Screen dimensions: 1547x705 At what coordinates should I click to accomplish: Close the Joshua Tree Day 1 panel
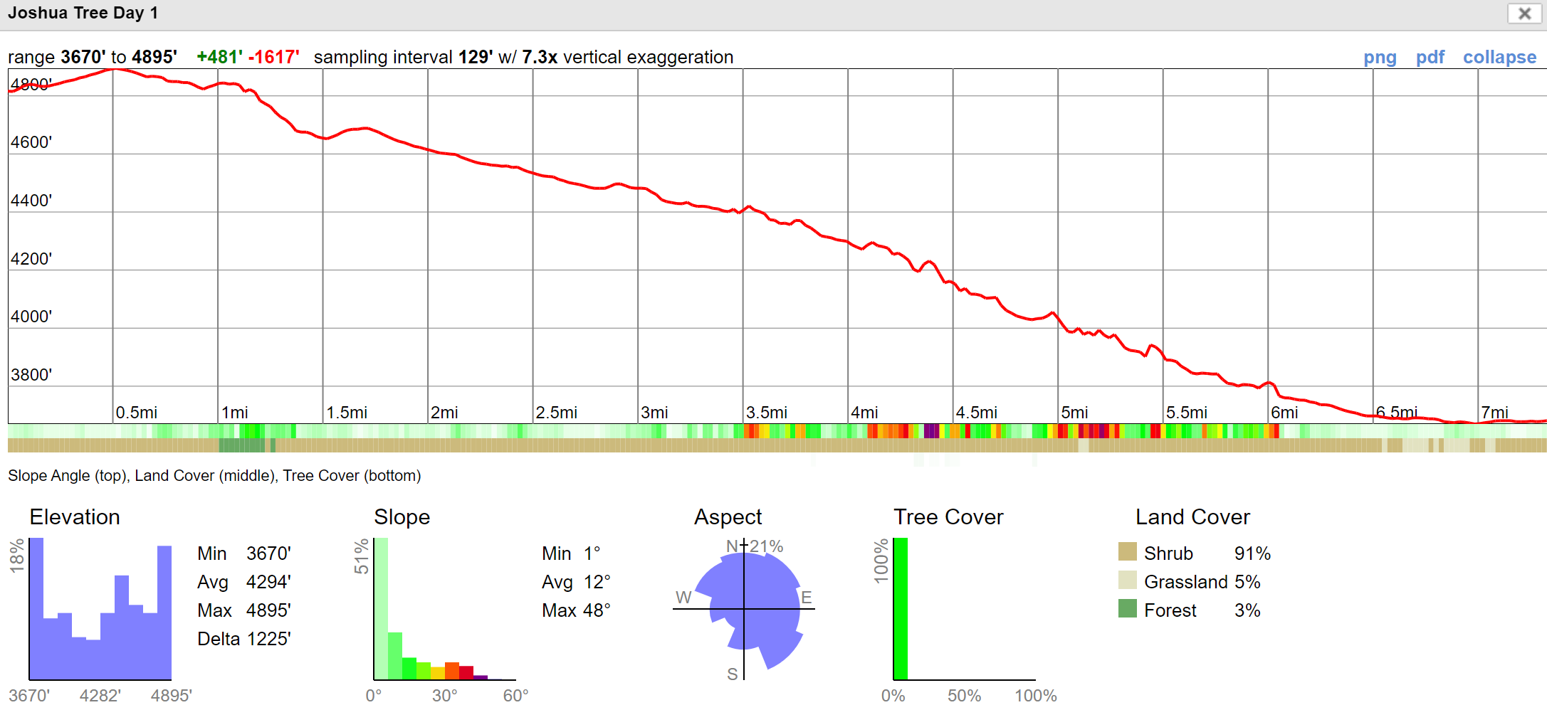pos(1524,14)
